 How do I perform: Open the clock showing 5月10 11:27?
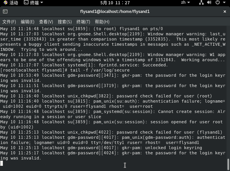point(115,3)
